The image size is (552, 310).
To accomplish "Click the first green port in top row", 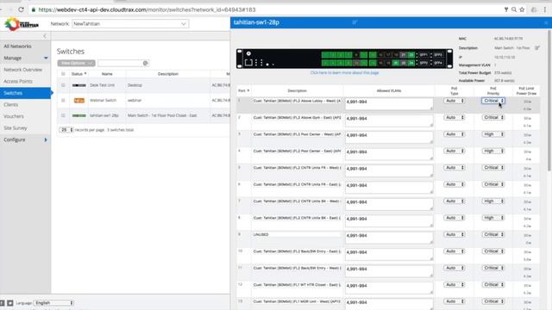I will (325, 55).
